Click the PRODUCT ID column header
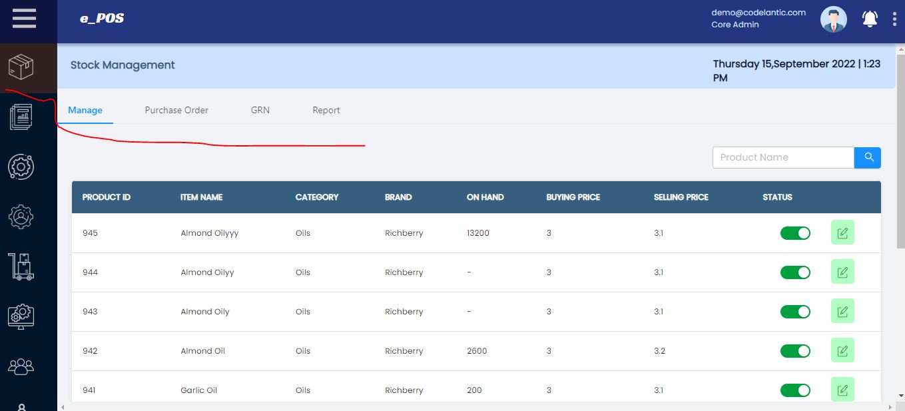 [x=107, y=197]
